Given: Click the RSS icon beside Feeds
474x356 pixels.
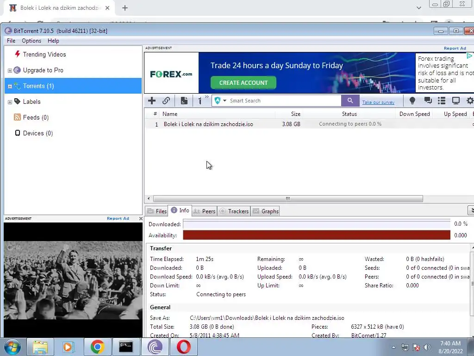Looking at the screenshot, I should click(x=17, y=117).
